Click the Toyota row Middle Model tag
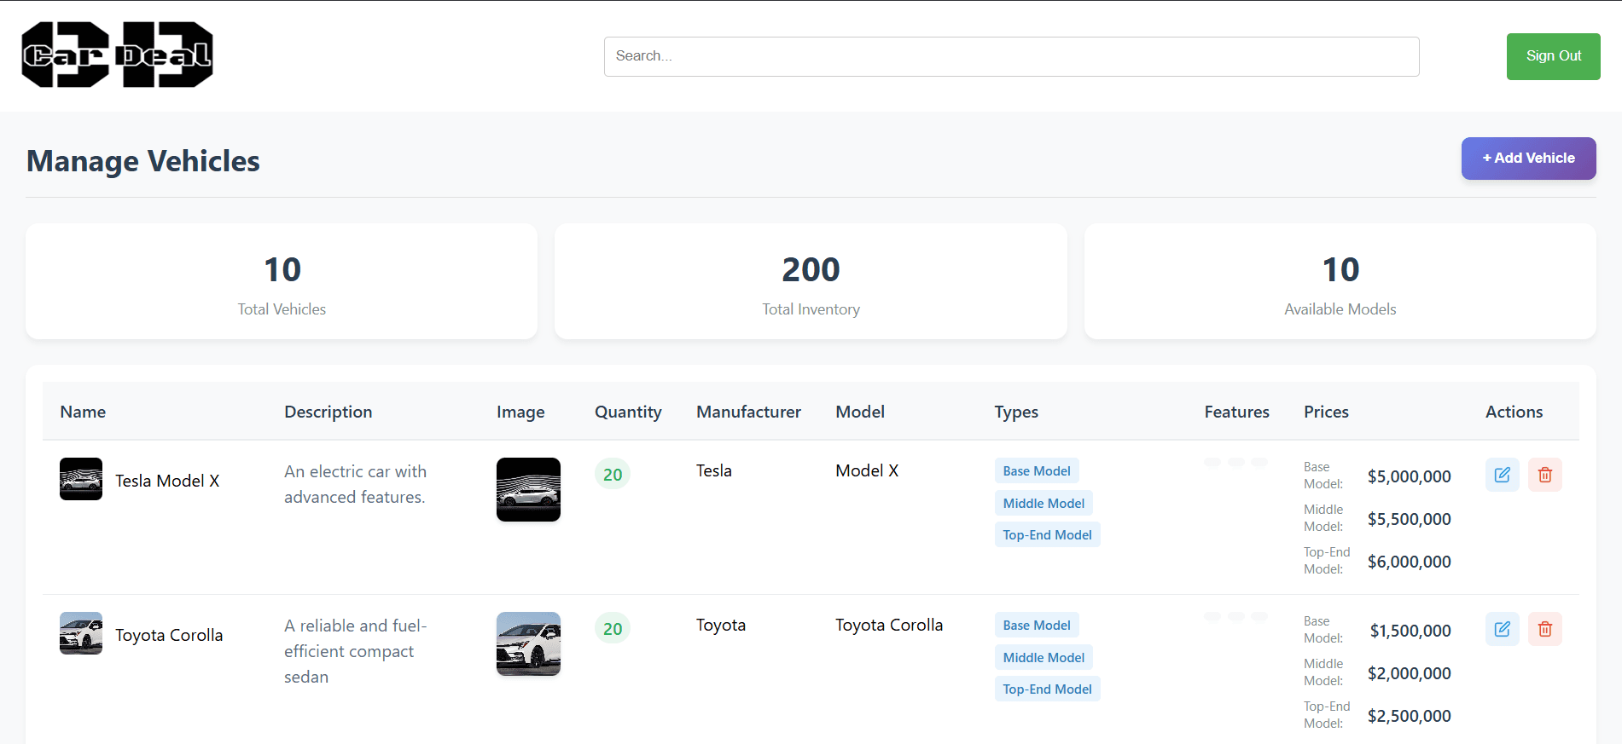 click(x=1044, y=657)
